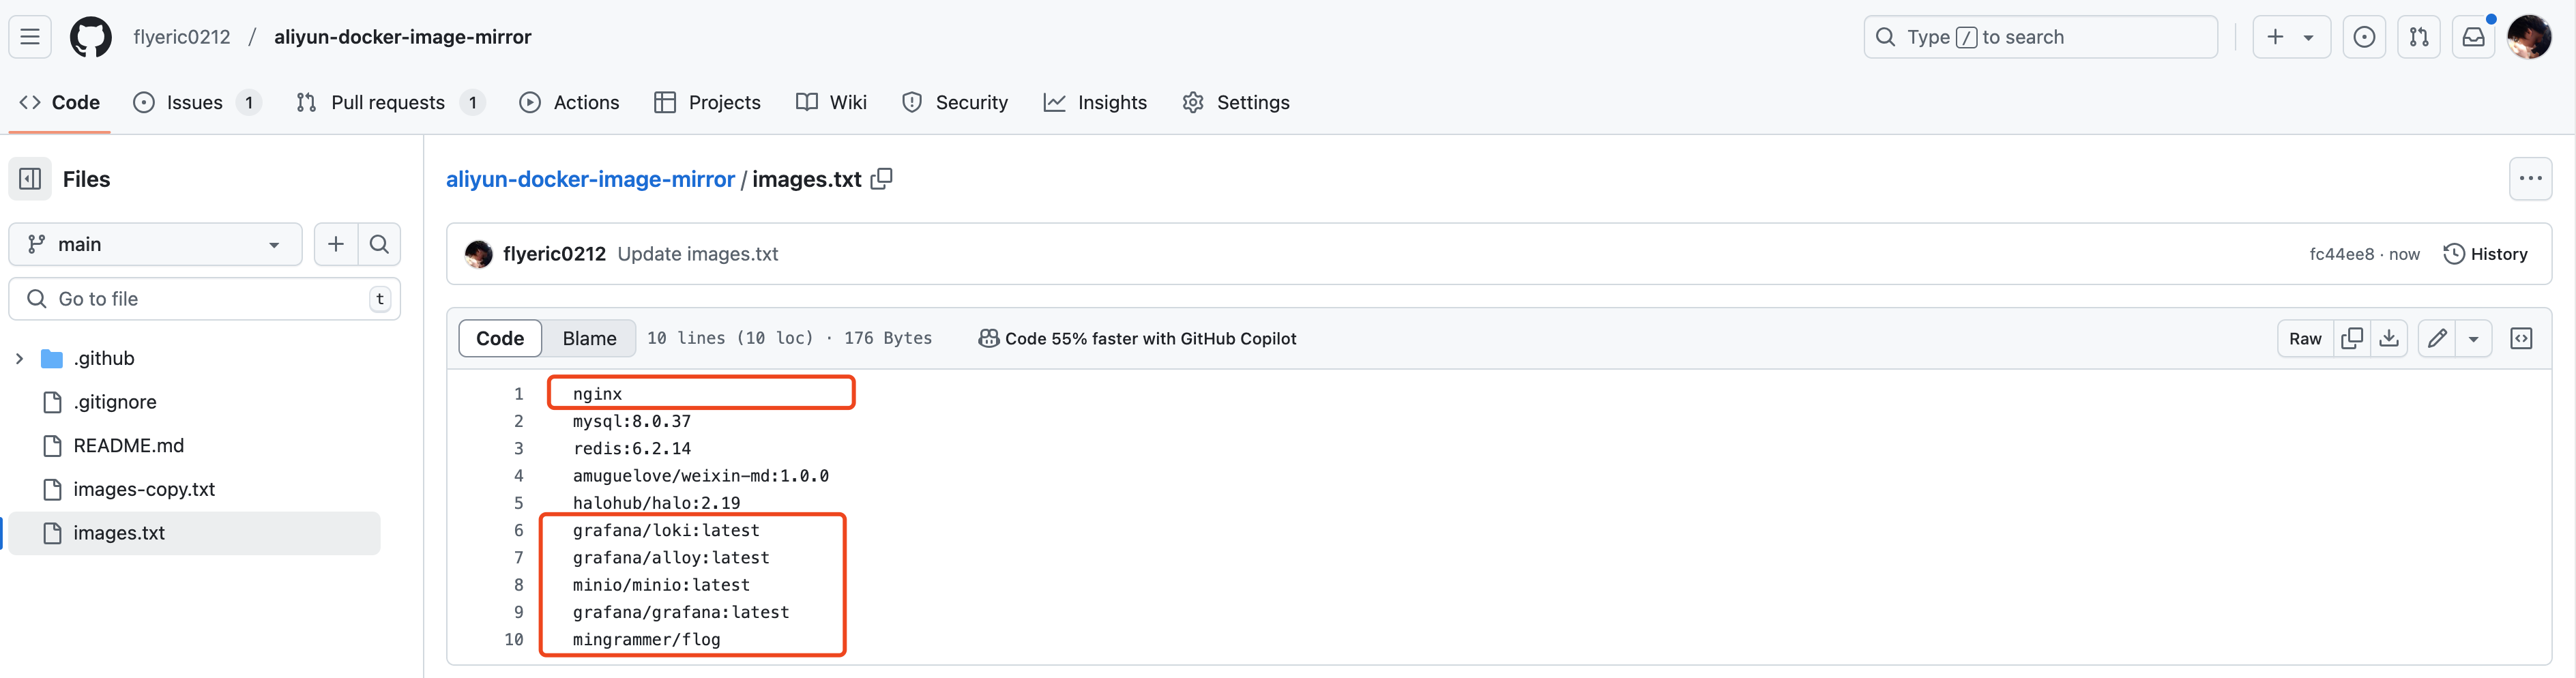Search this repository with magnifier icon
This screenshot has height=678, width=2576.
click(379, 244)
